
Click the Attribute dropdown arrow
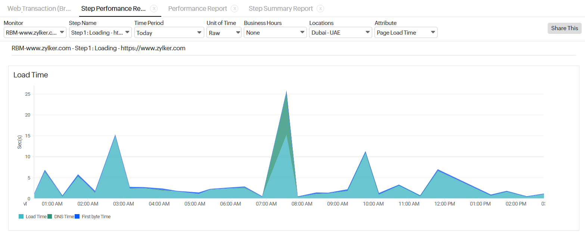click(x=433, y=32)
